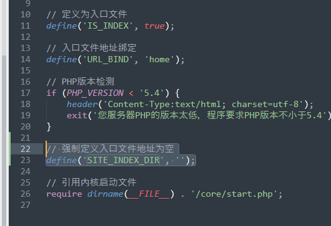Place cursor in 'URL_BIND' constant name
Image resolution: width=331 pixels, height=226 pixels.
pyautogui.click(x=108, y=60)
